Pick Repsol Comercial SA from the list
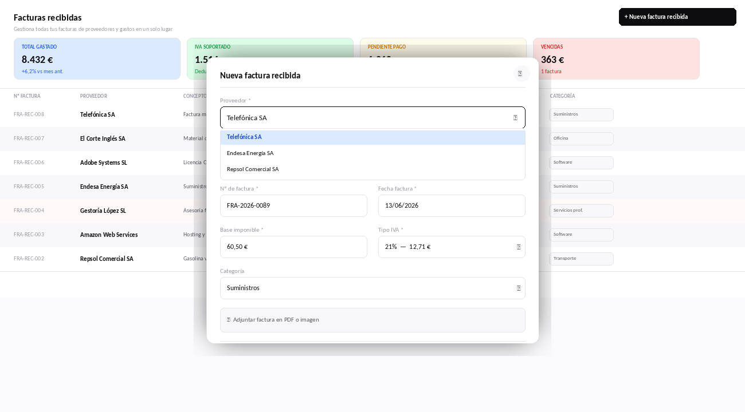 pyautogui.click(x=372, y=169)
